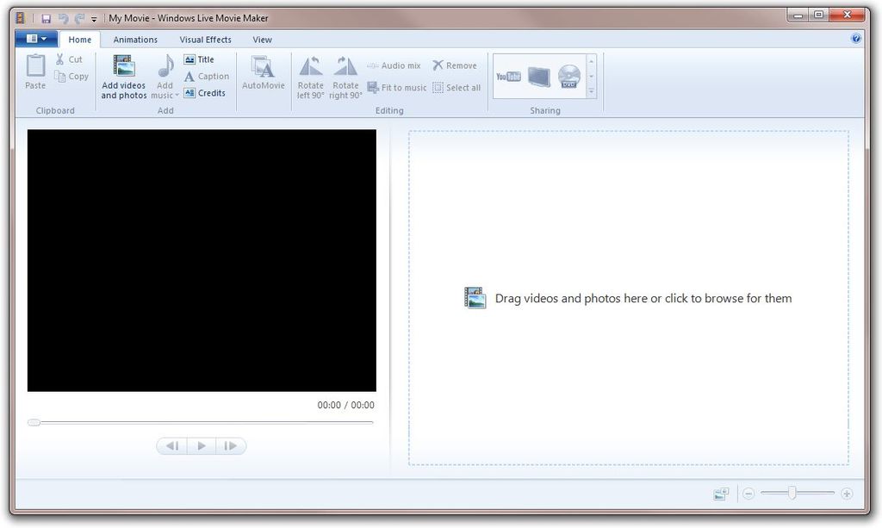This screenshot has width=882, height=528.
Task: Click the Cut scissors button
Action: point(69,59)
